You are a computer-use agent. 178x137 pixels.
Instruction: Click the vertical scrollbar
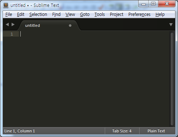[x=172, y=79]
